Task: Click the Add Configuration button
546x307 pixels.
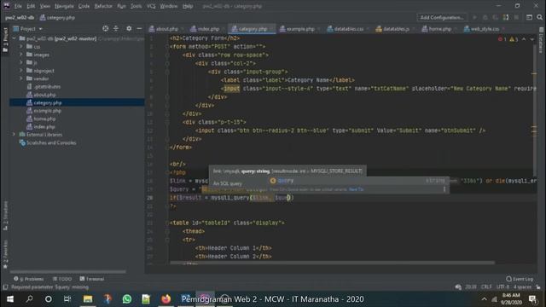Action: [442, 17]
